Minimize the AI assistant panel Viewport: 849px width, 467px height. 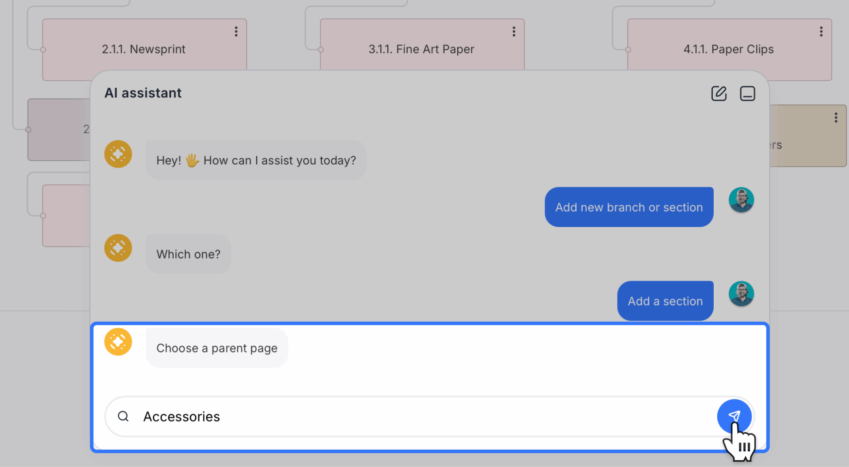coord(747,93)
